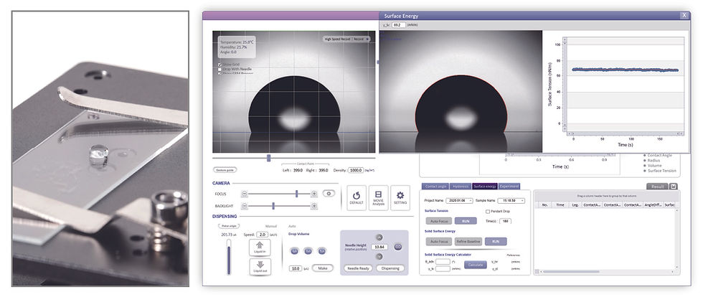Enable Drop With Needle checkbox
This screenshot has width=703, height=297.
[x=220, y=70]
